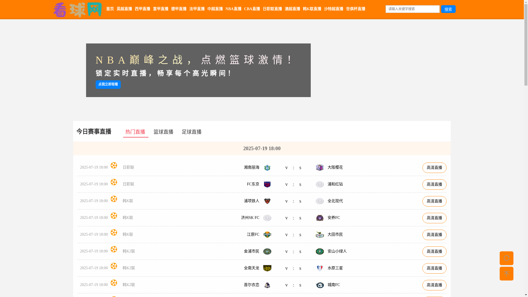Select the 热门直播 tab

[136, 132]
